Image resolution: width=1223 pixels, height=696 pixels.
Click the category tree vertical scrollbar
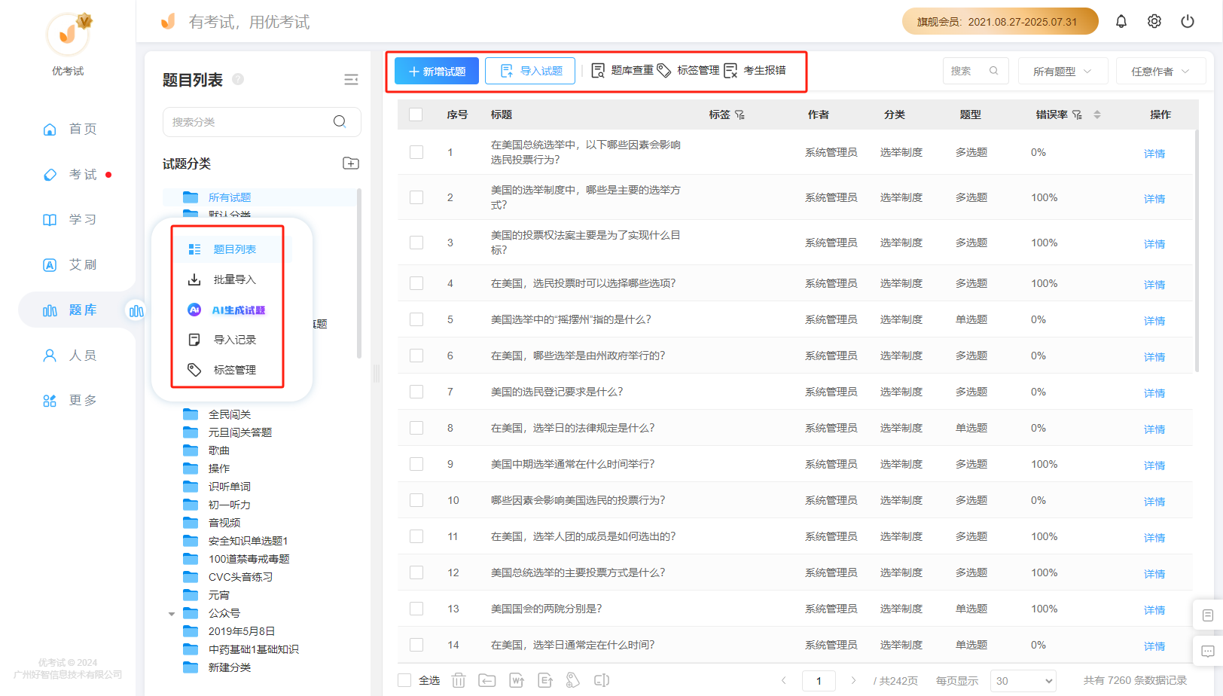point(359,273)
